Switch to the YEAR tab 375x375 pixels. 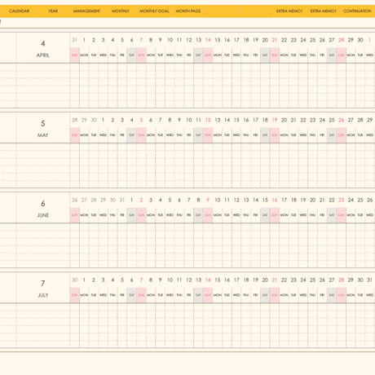(53, 11)
